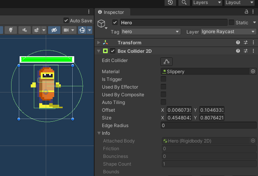Open the Layers dropdown

[207, 2]
